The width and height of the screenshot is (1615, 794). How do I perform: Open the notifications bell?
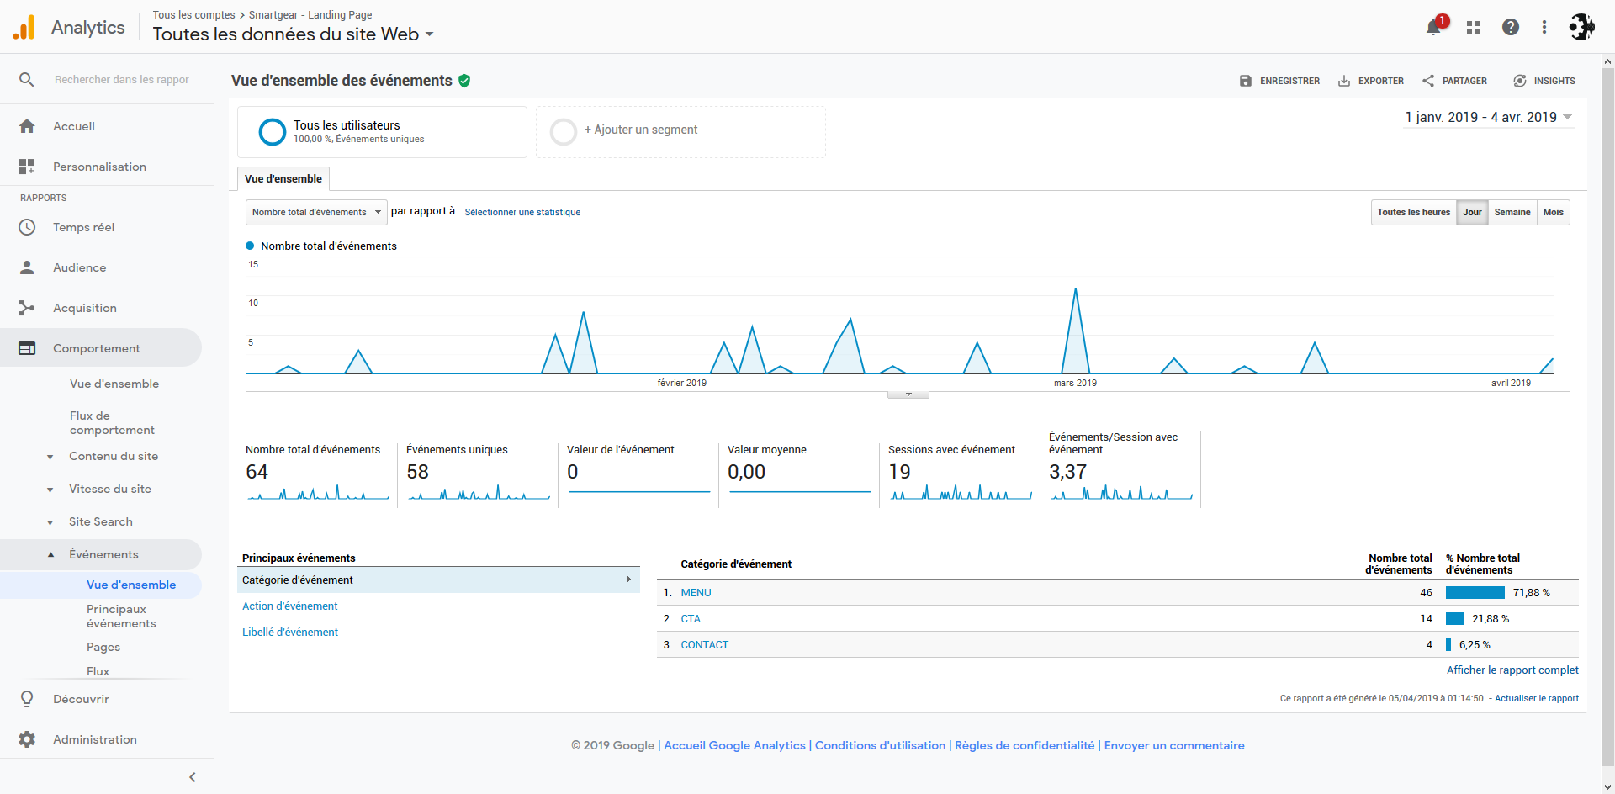pos(1434,28)
